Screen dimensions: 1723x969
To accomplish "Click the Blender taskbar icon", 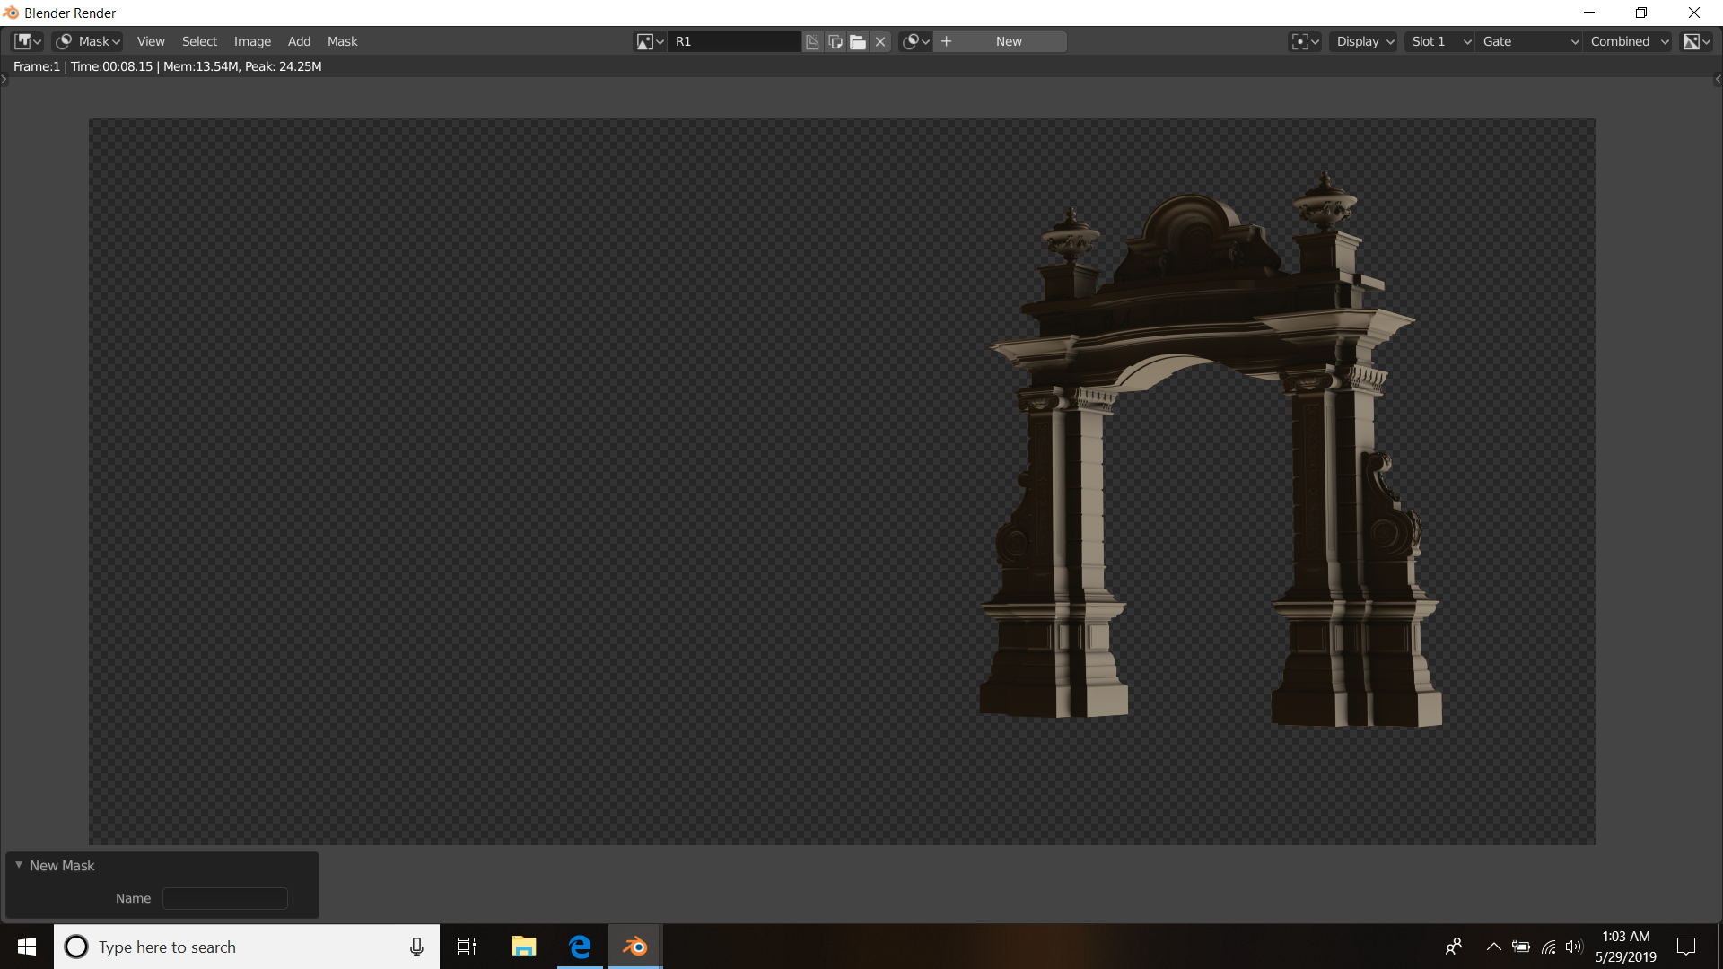I will click(x=635, y=947).
